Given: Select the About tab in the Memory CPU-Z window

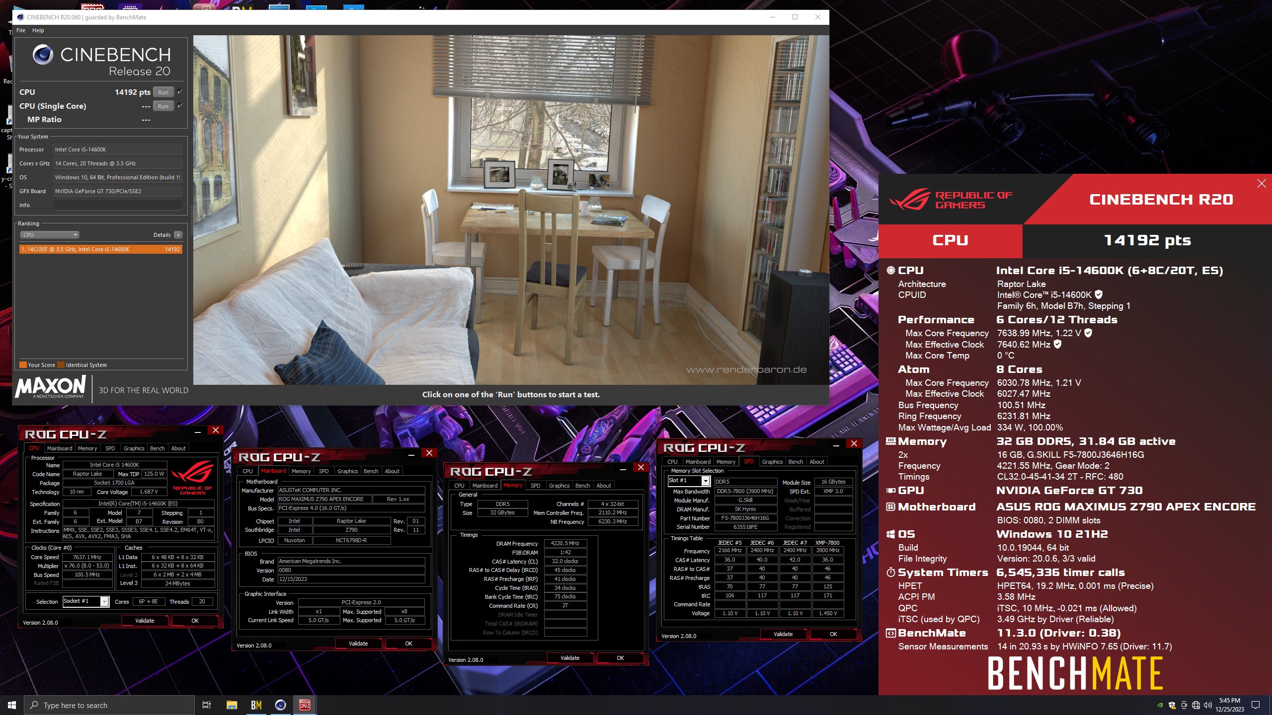Looking at the screenshot, I should click(603, 486).
